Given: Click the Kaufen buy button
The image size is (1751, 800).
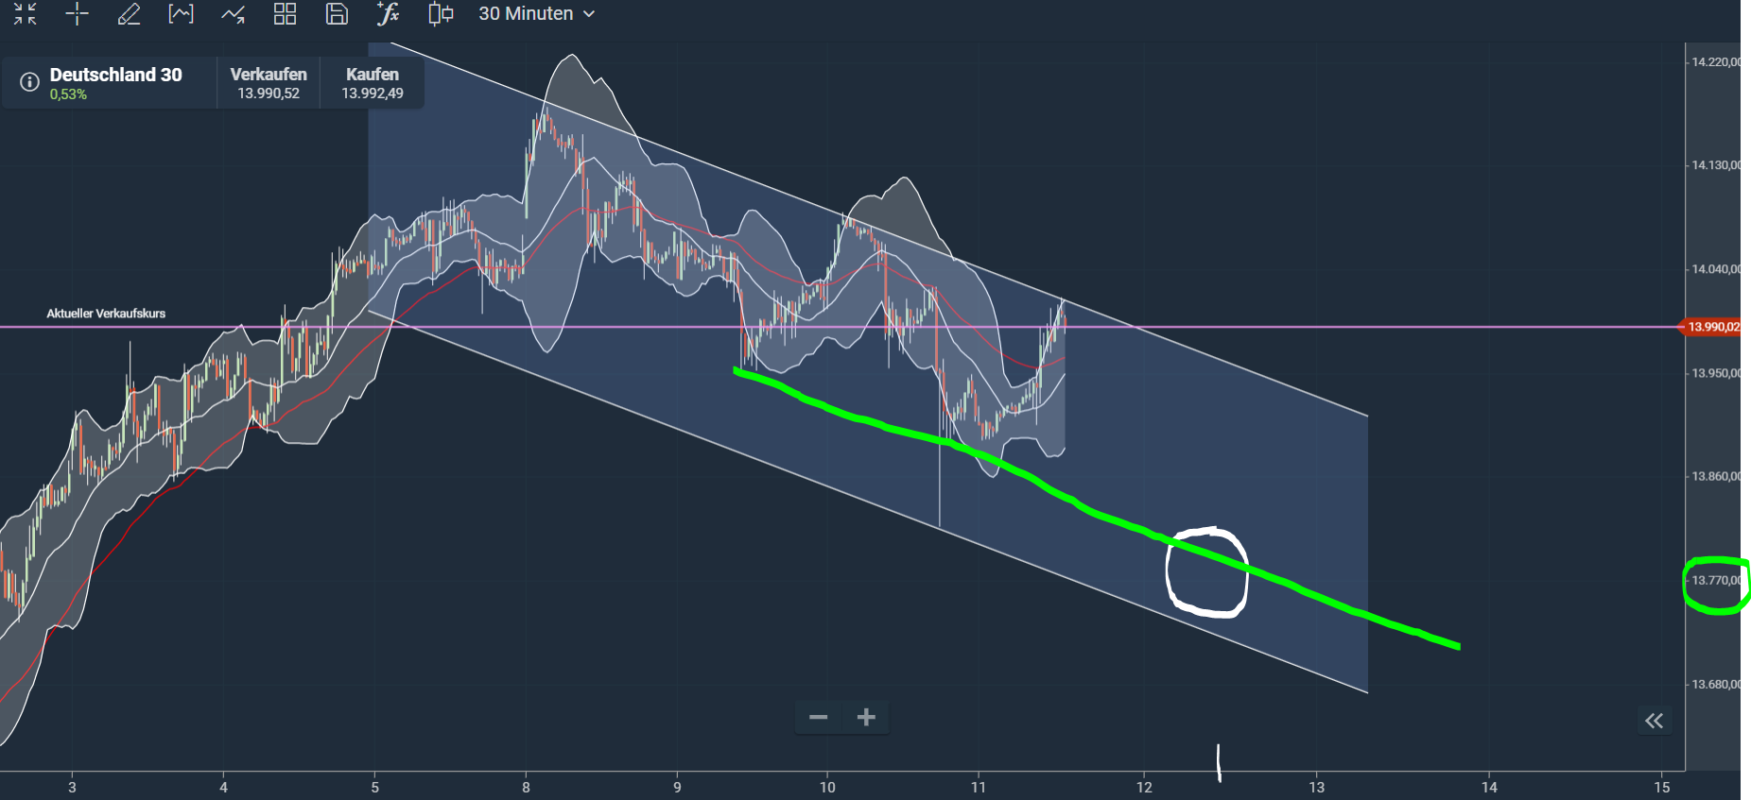Looking at the screenshot, I should 373,83.
